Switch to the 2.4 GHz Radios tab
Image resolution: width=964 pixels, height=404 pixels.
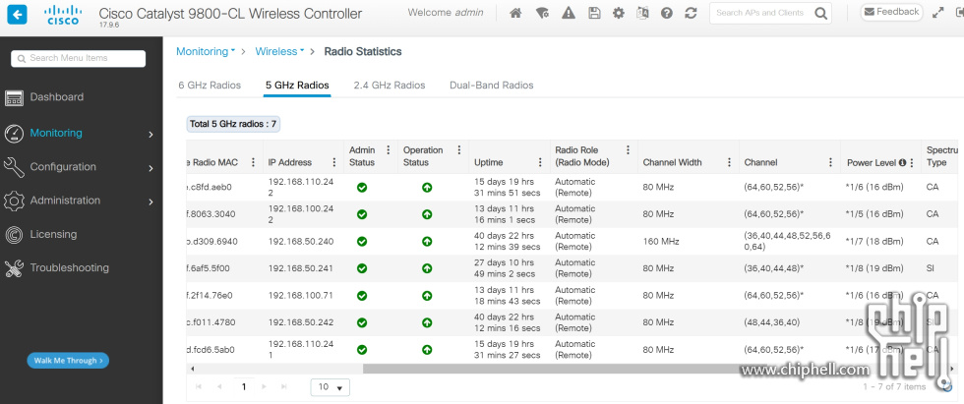point(390,86)
